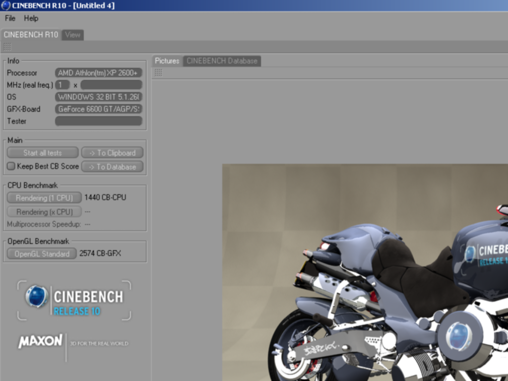Click the empty MHz real frequency field

[111, 85]
